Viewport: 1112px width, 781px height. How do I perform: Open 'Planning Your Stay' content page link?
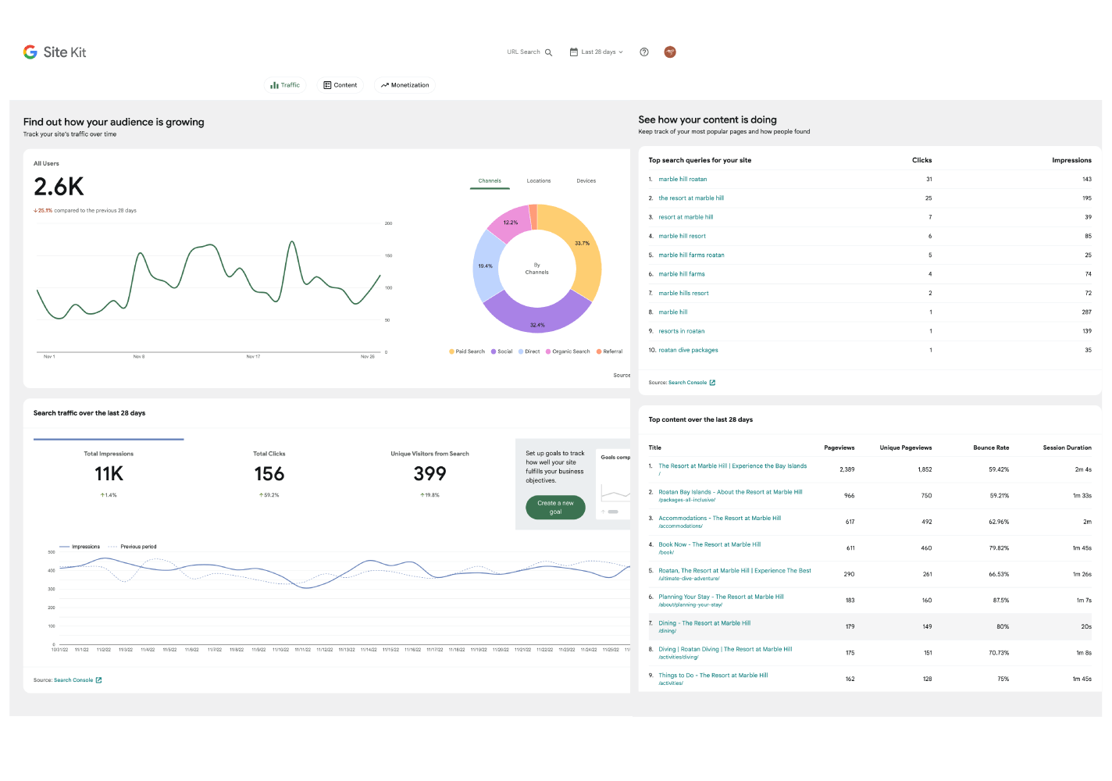[x=722, y=597]
